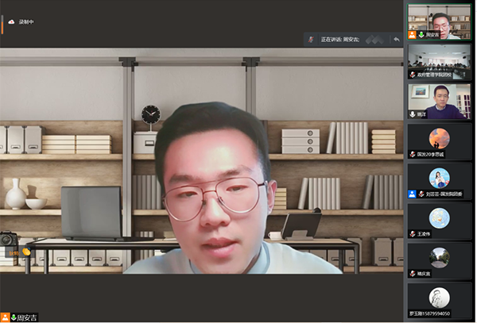Click 刘芸芸's avatar in the participant list

click(439, 179)
